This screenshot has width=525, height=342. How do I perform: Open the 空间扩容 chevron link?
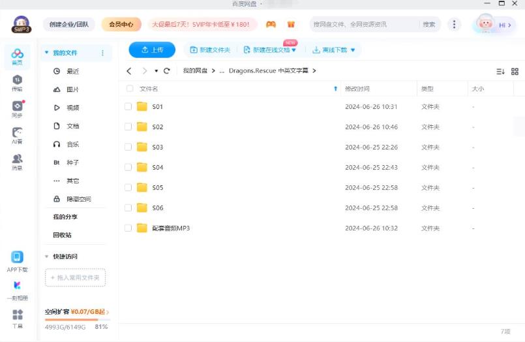[108, 312]
